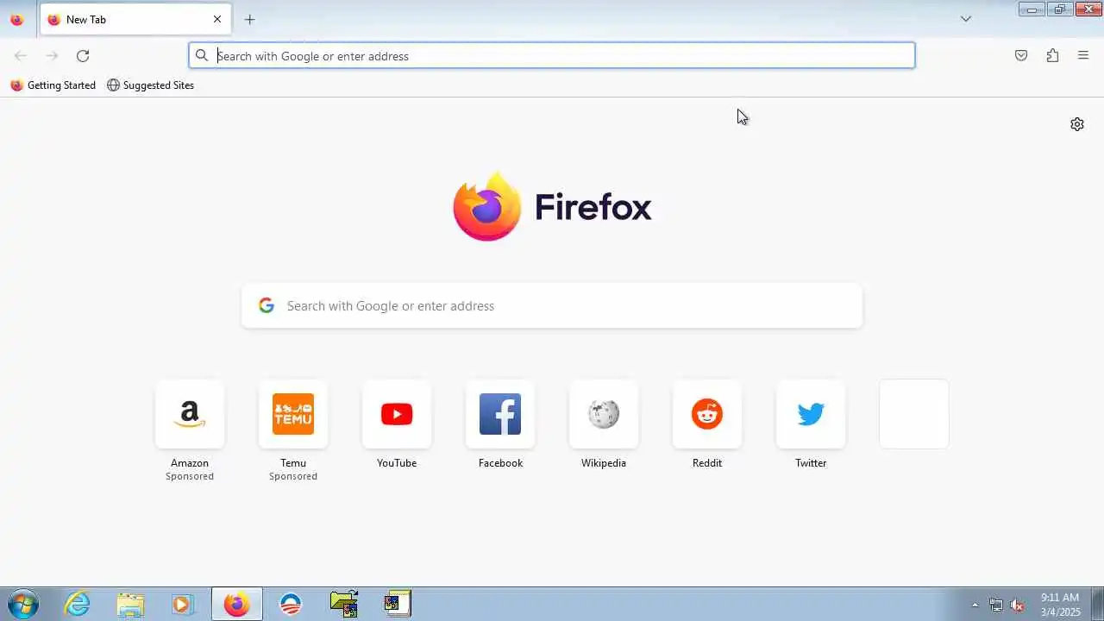Launch Internet Explorer from taskbar

pos(78,604)
